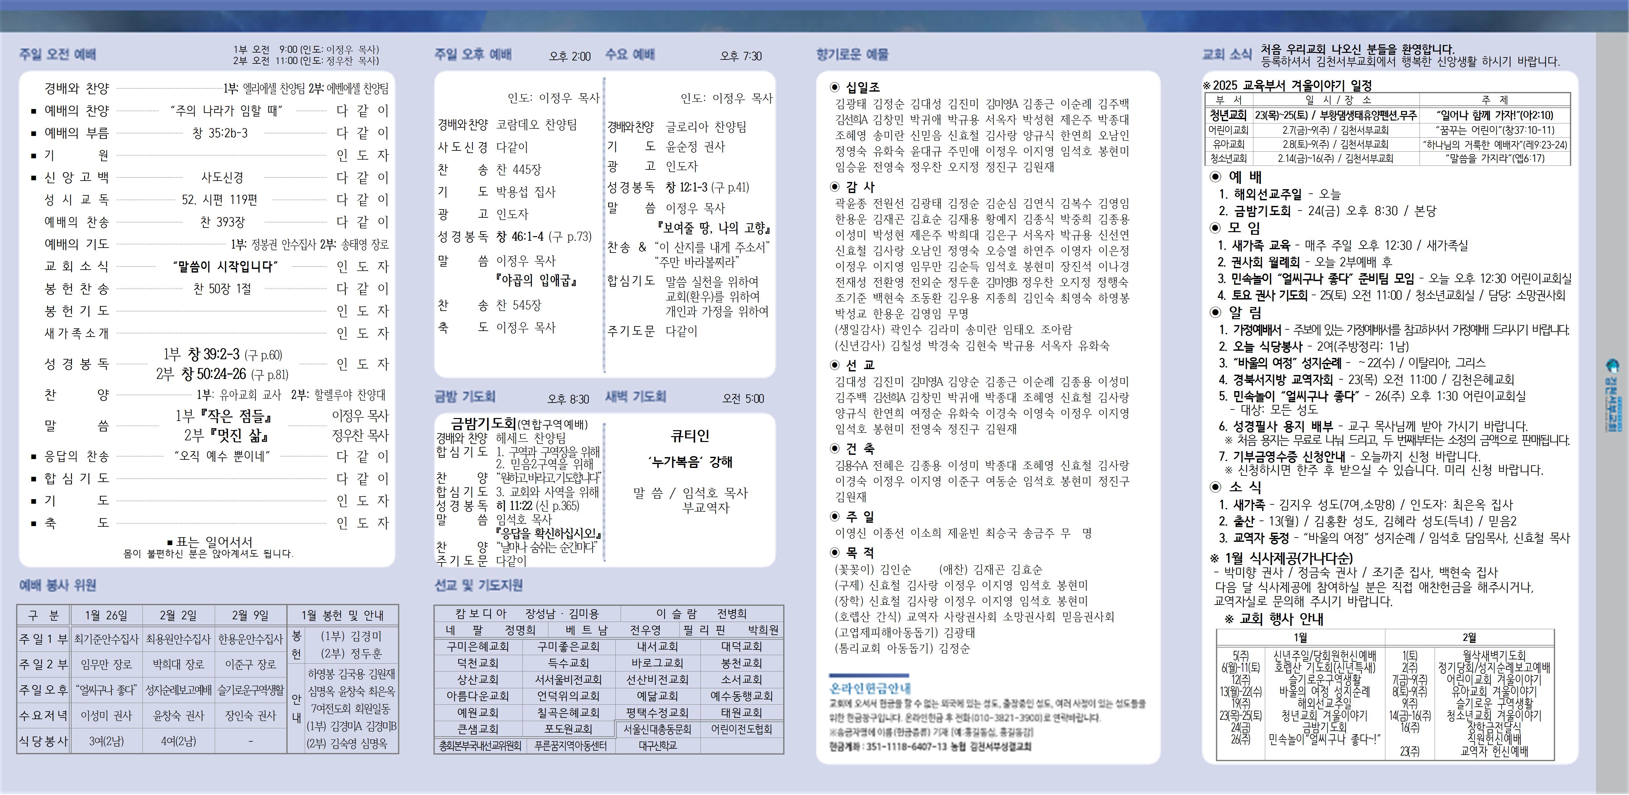Viewport: 1629px width, 795px height.
Task: Click the '구미은혜교회' mission table cell
Action: click(478, 646)
